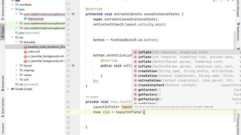Open the Notifications side tab
The image size is (241, 135).
click(238, 32)
